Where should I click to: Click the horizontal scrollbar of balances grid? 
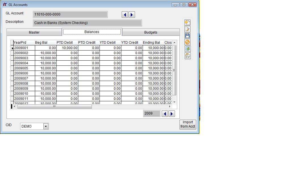pos(54,107)
